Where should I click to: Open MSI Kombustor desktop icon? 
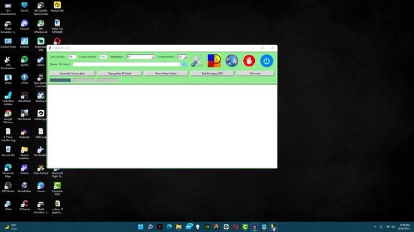[8, 63]
